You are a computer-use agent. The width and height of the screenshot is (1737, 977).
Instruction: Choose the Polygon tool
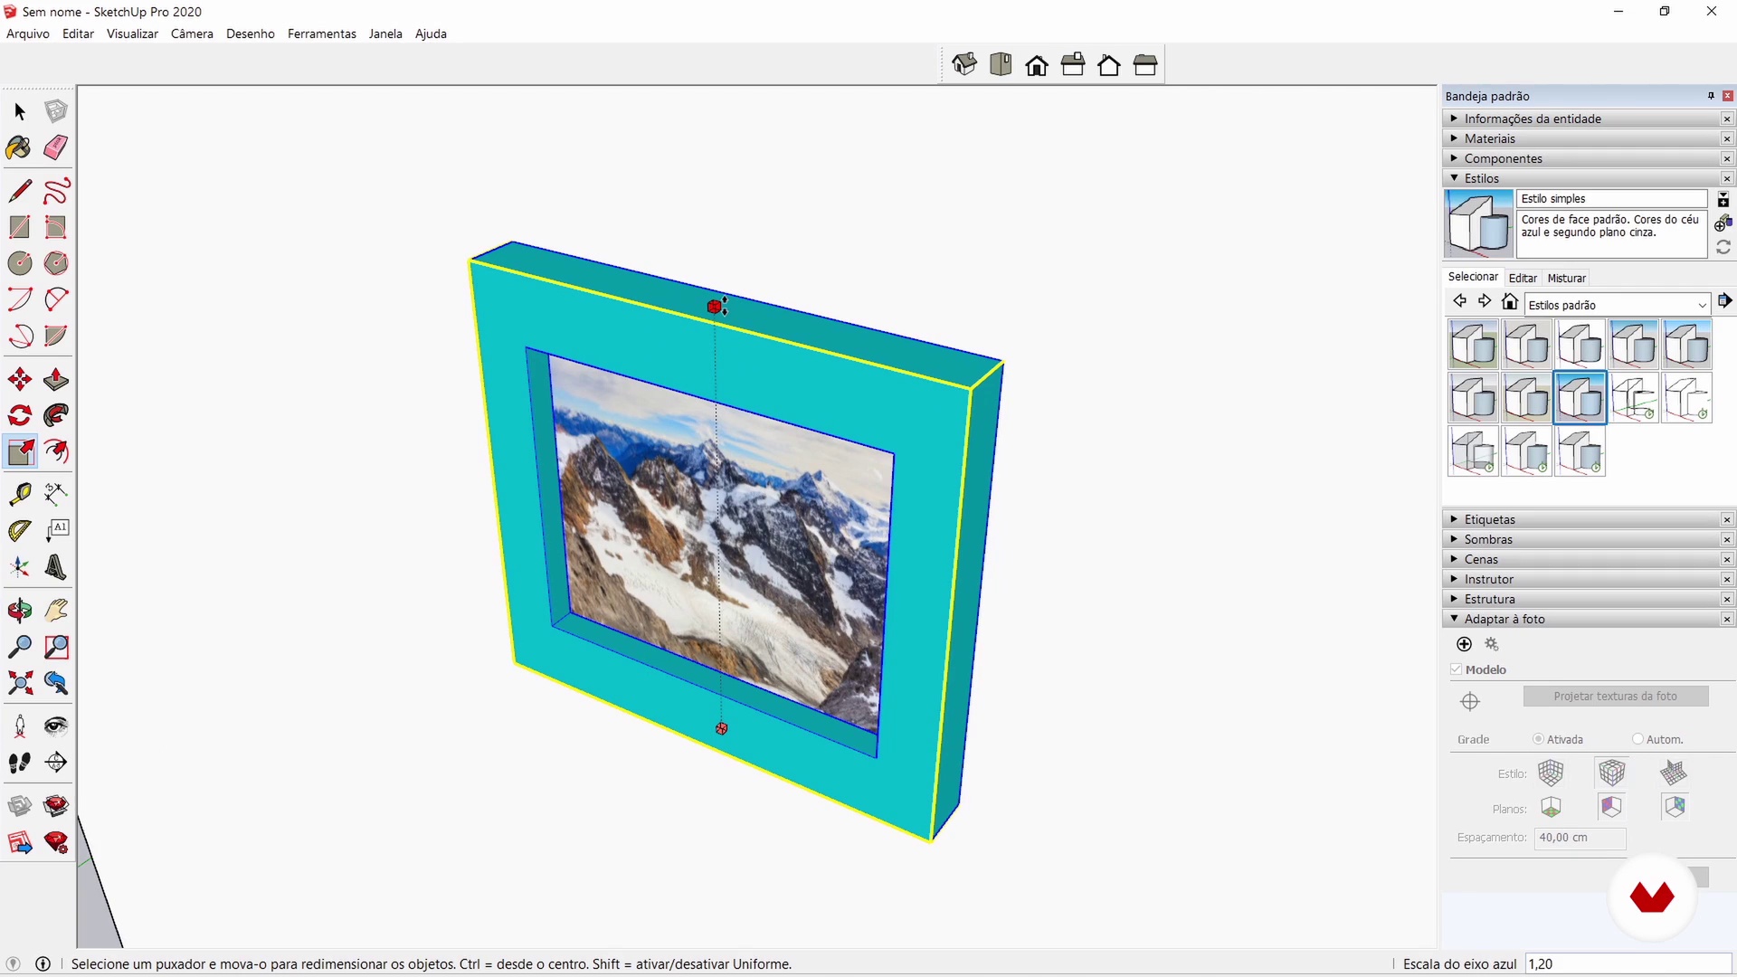point(56,263)
